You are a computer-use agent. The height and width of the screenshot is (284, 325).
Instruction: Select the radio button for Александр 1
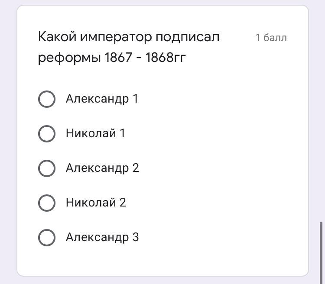47,99
